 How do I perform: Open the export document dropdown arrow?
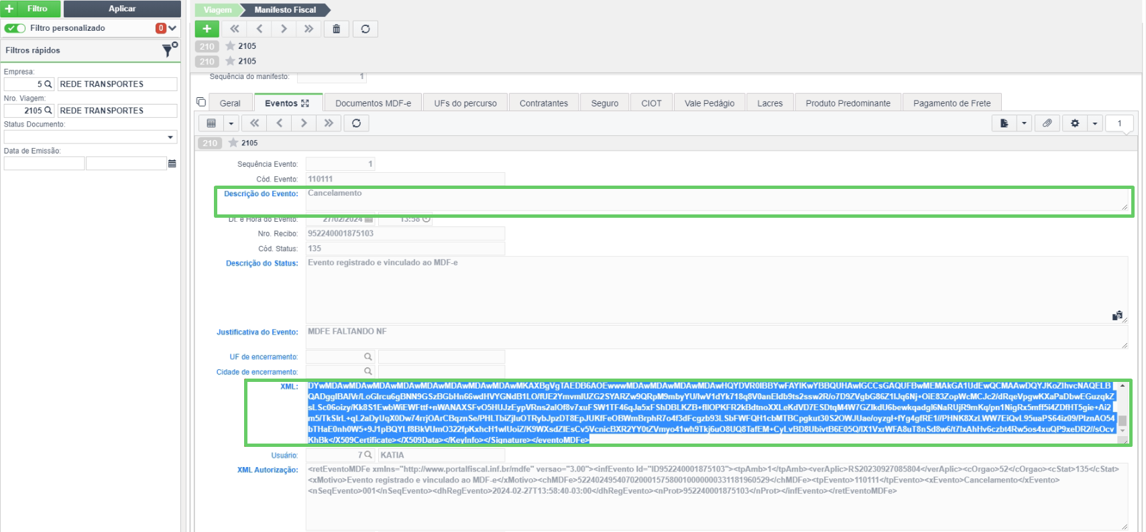click(1024, 123)
